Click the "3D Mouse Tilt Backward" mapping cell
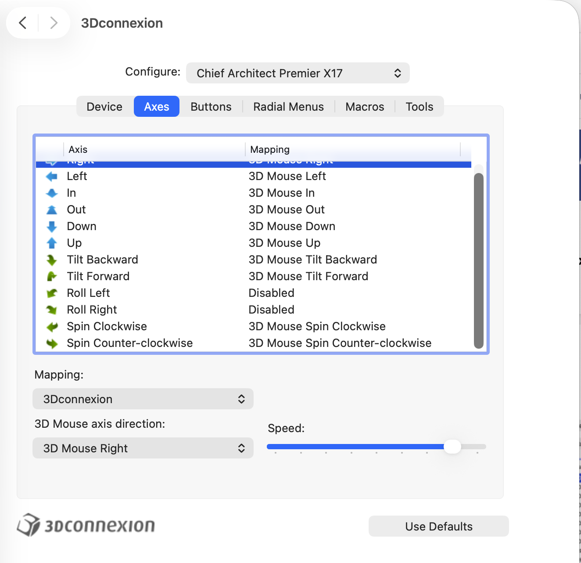This screenshot has height=563, width=581. pos(313,260)
